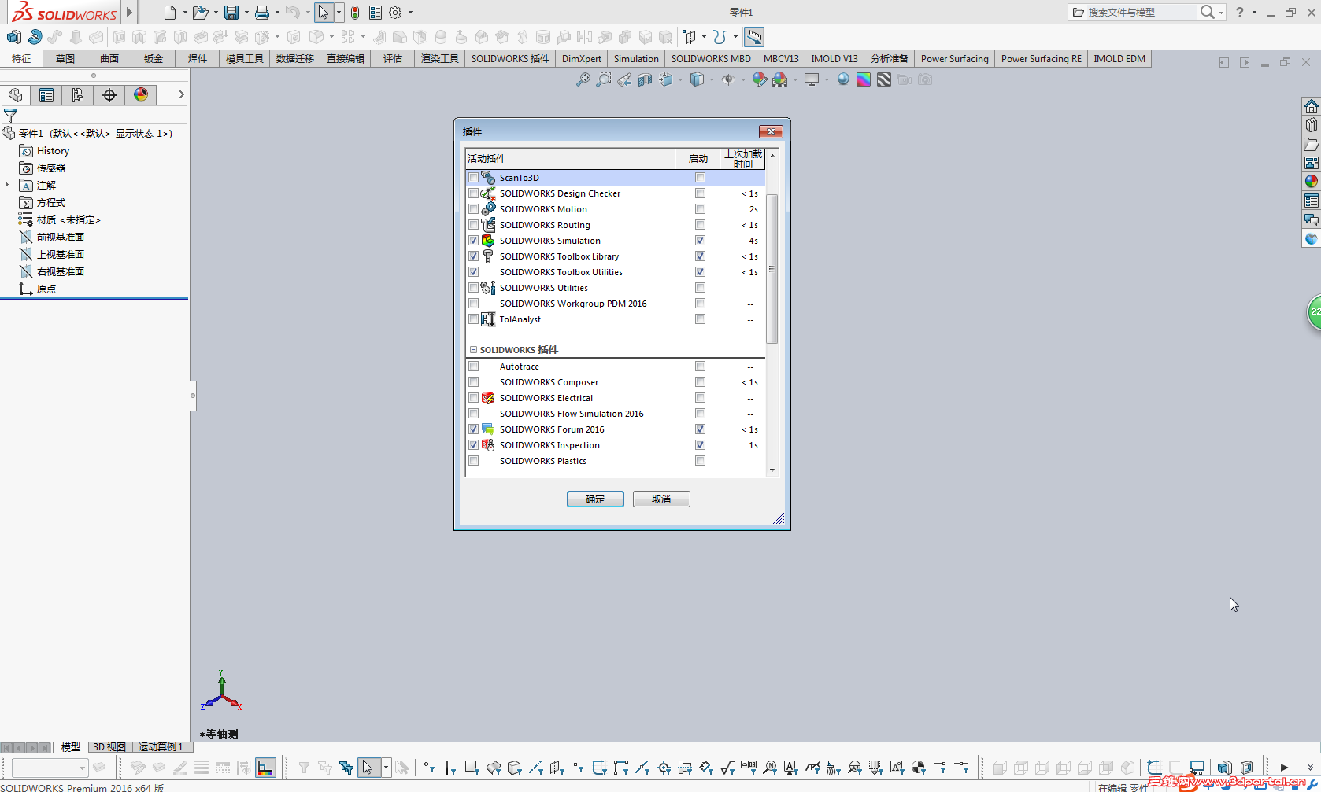The width and height of the screenshot is (1321, 792).
Task: Uncheck SOLIDWORKS Simulation active checkbox
Action: pos(473,241)
